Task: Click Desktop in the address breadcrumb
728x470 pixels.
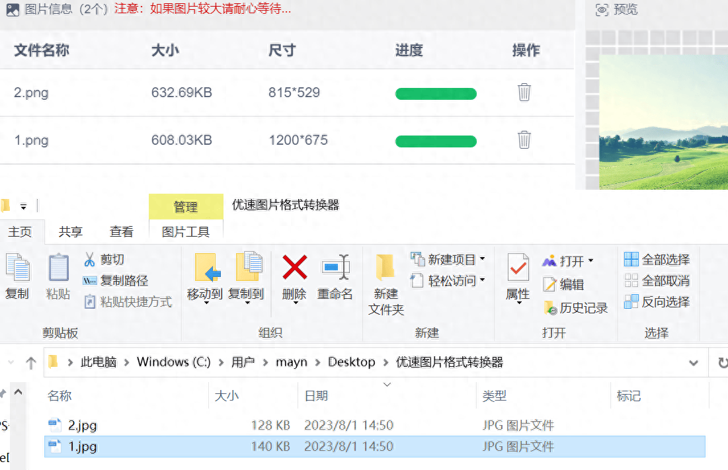Action: (x=351, y=362)
